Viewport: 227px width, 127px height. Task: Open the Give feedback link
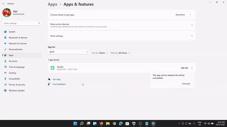59,84
